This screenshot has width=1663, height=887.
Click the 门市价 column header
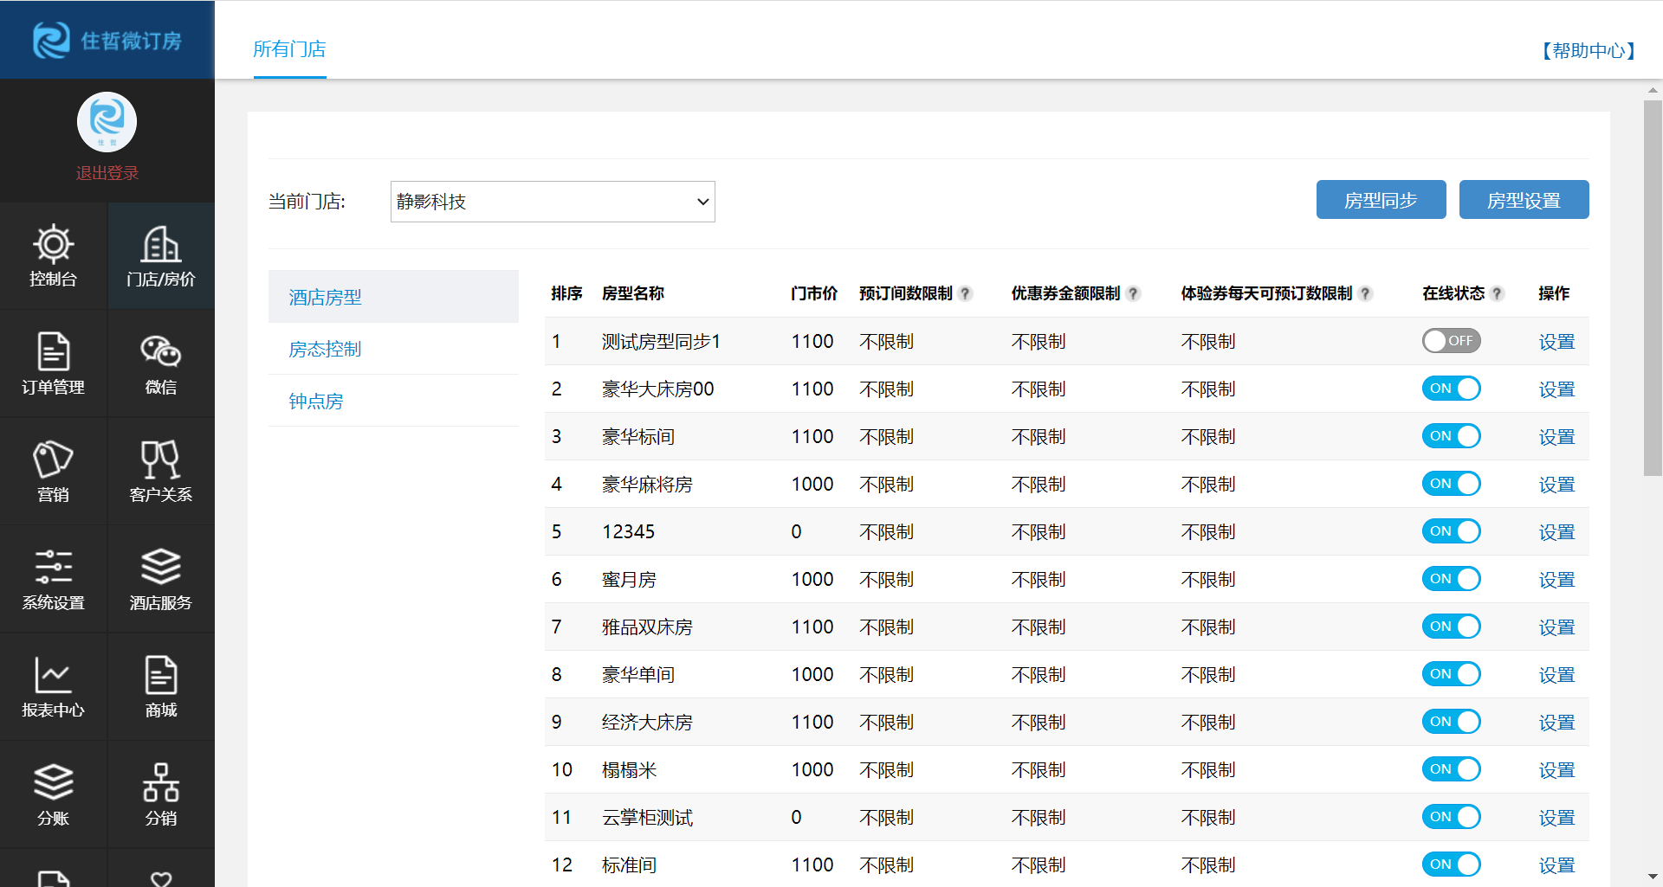(x=814, y=293)
